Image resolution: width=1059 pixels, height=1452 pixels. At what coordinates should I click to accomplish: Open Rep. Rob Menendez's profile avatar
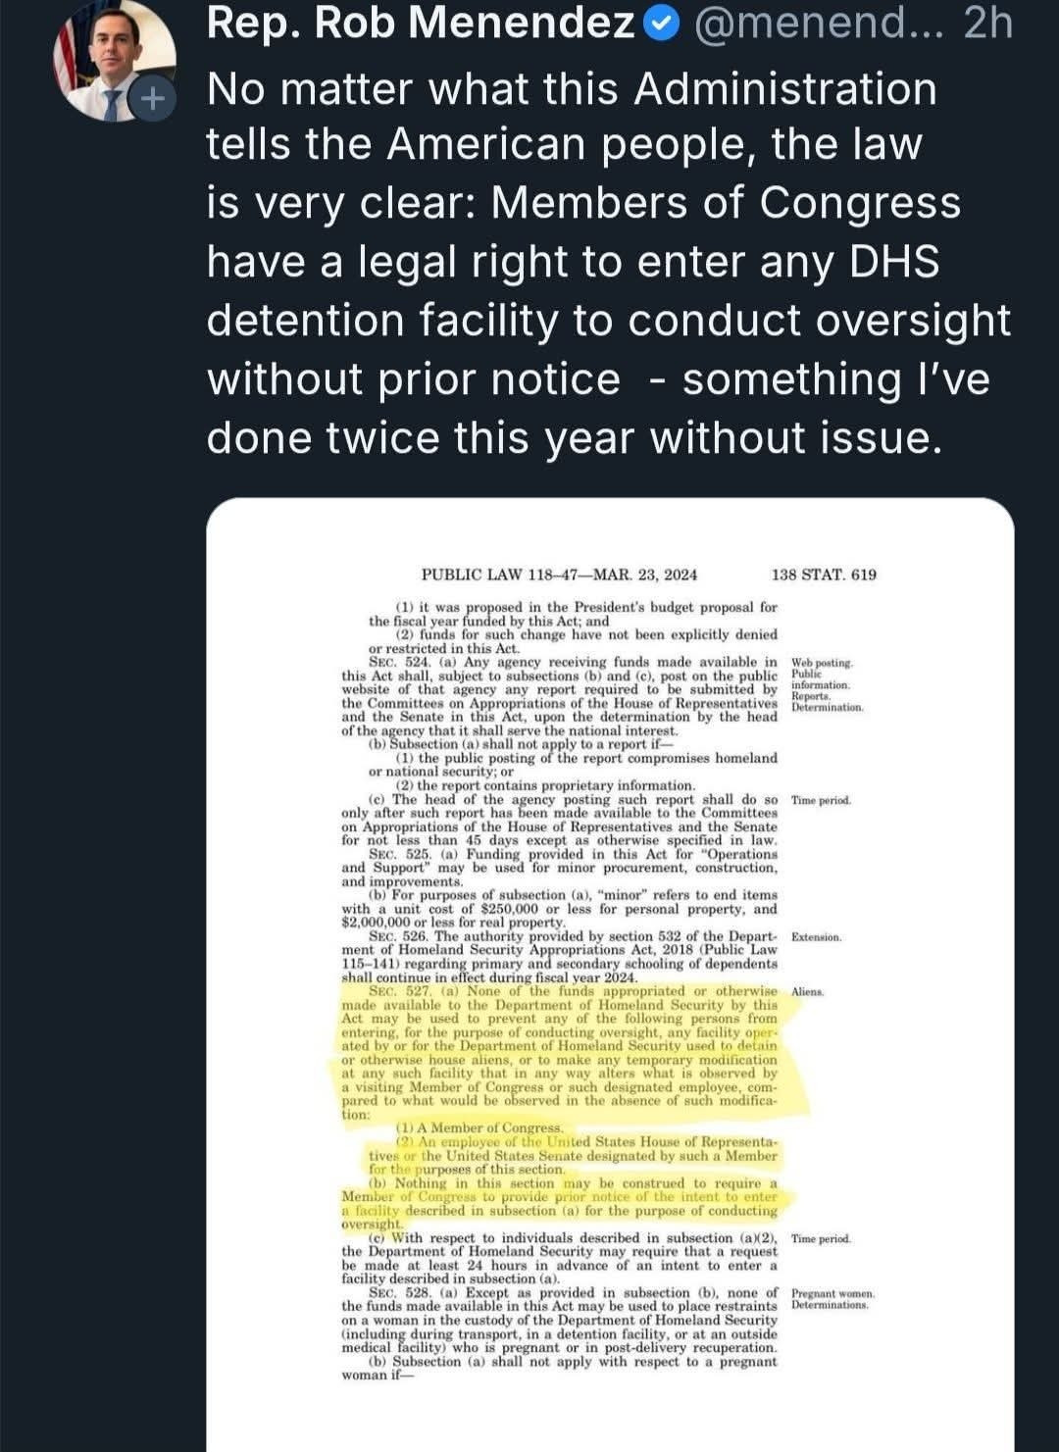click(x=114, y=61)
